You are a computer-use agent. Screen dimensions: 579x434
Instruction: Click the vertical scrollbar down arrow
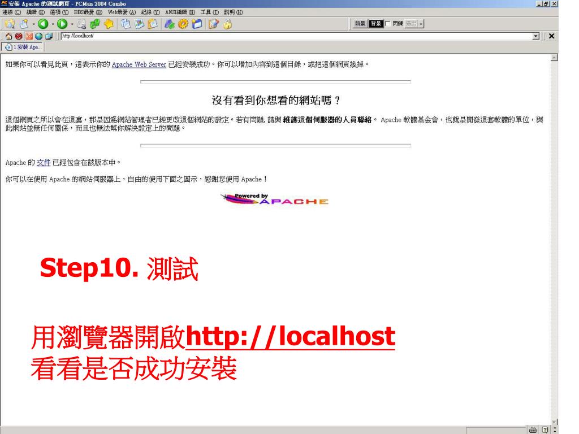[554, 422]
